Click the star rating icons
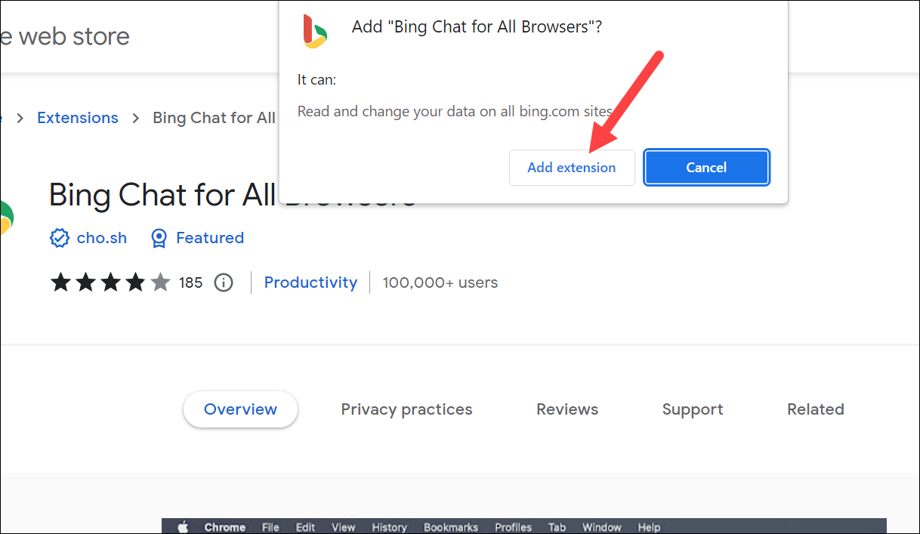 110,282
